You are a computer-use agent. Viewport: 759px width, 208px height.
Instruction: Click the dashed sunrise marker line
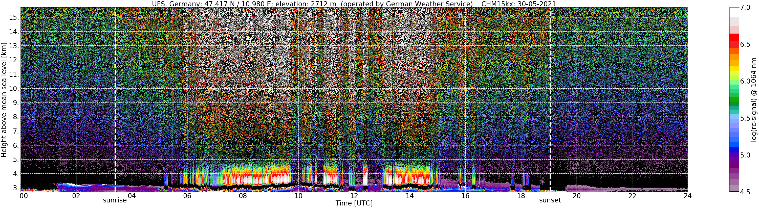115,99
